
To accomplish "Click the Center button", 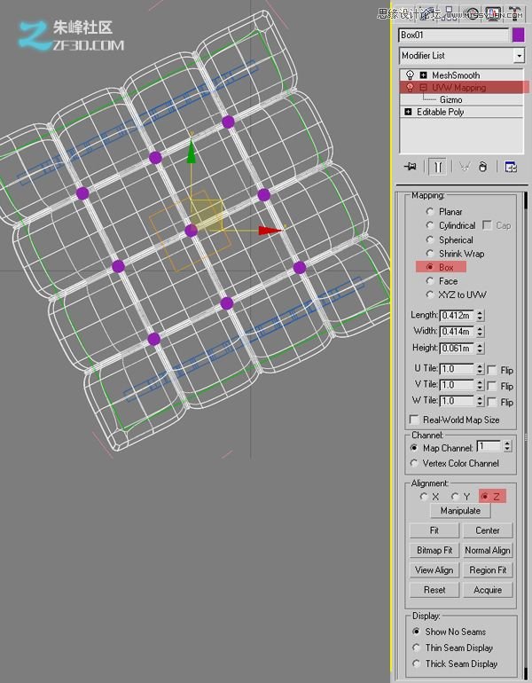I will point(488,530).
